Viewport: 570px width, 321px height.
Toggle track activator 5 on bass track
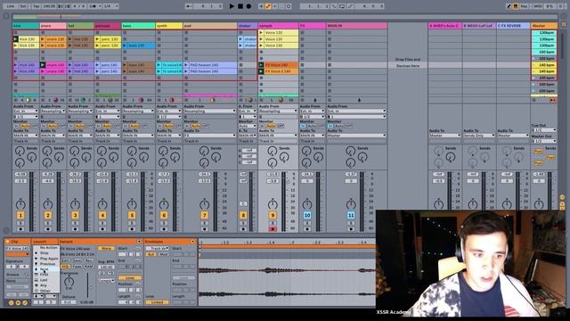(132, 216)
